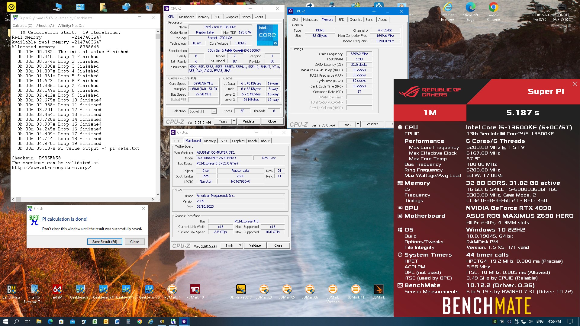Click DRAM Frequency value 3299.2 MHz
Screen dimensions: 580x326
(x=359, y=54)
